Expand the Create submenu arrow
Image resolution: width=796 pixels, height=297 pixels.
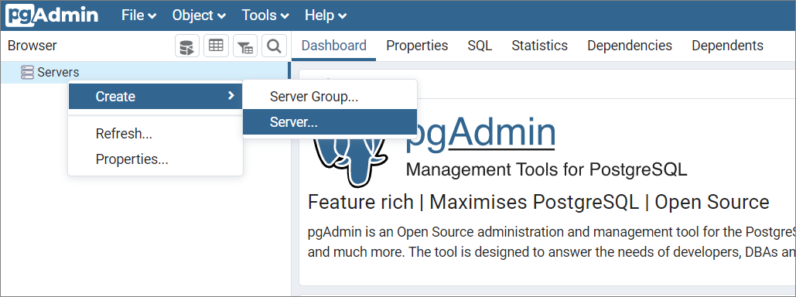point(231,95)
